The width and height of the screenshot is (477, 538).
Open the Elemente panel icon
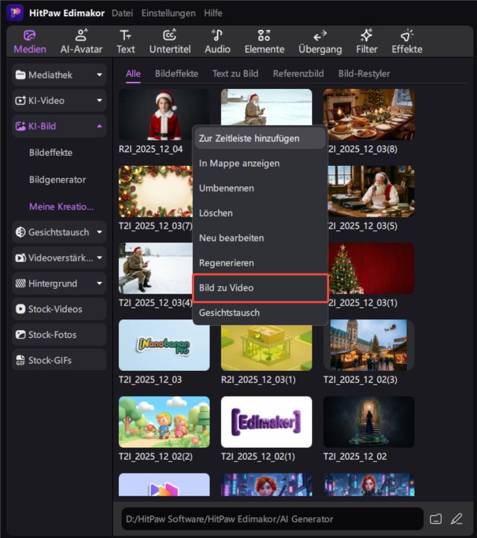point(264,41)
